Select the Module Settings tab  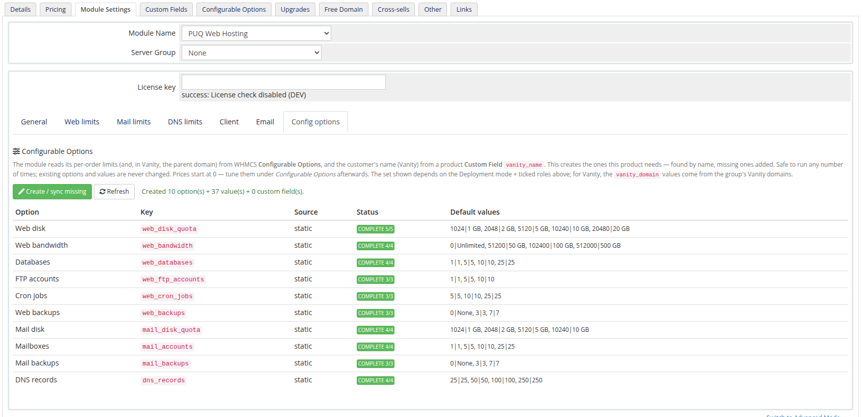point(106,10)
